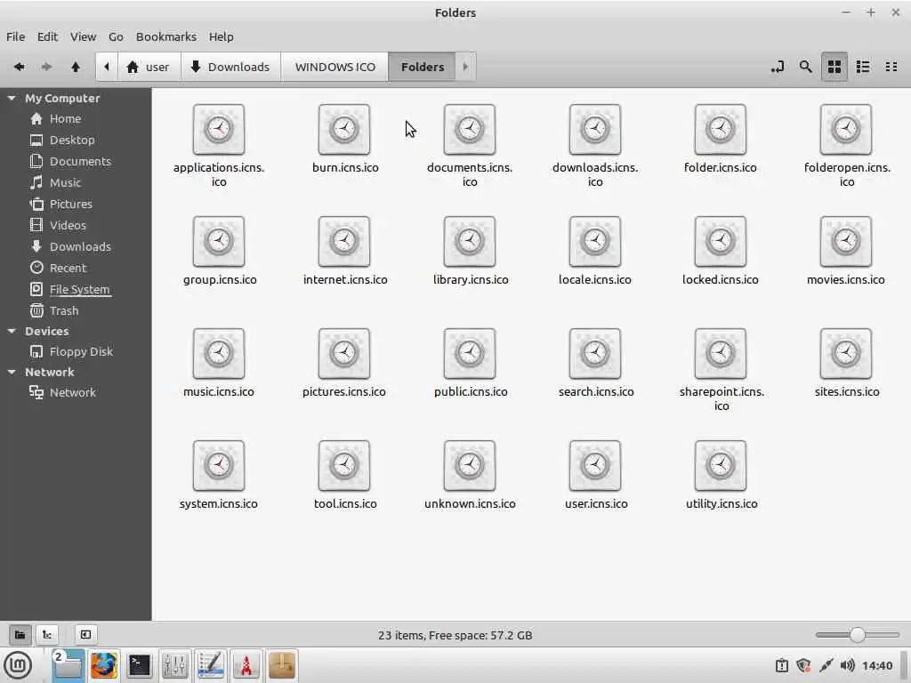Image resolution: width=911 pixels, height=683 pixels.
Task: Open the File menu
Action: click(x=16, y=36)
